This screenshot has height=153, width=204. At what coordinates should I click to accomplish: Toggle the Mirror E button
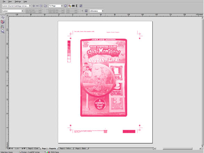click(x=76, y=6)
